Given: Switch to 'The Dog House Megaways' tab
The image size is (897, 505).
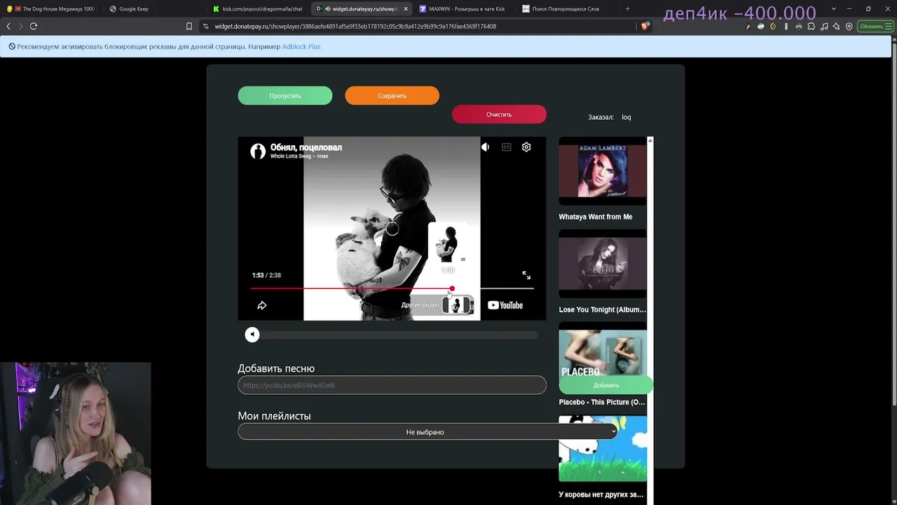Looking at the screenshot, I should pyautogui.click(x=53, y=8).
